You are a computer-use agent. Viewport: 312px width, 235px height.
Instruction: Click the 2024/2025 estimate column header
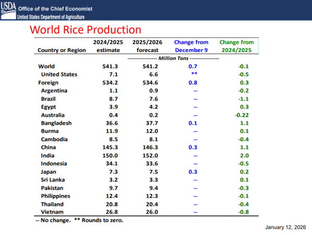tap(108, 46)
